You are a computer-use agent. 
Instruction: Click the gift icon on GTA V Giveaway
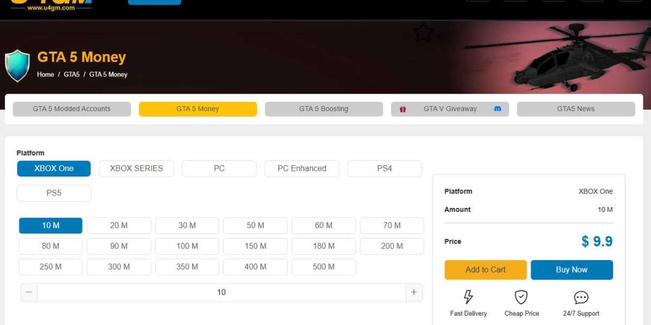point(403,109)
